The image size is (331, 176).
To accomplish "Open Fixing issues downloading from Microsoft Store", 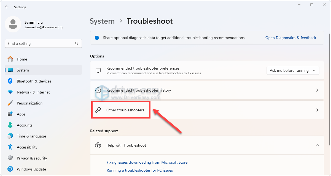I will [x=147, y=162].
